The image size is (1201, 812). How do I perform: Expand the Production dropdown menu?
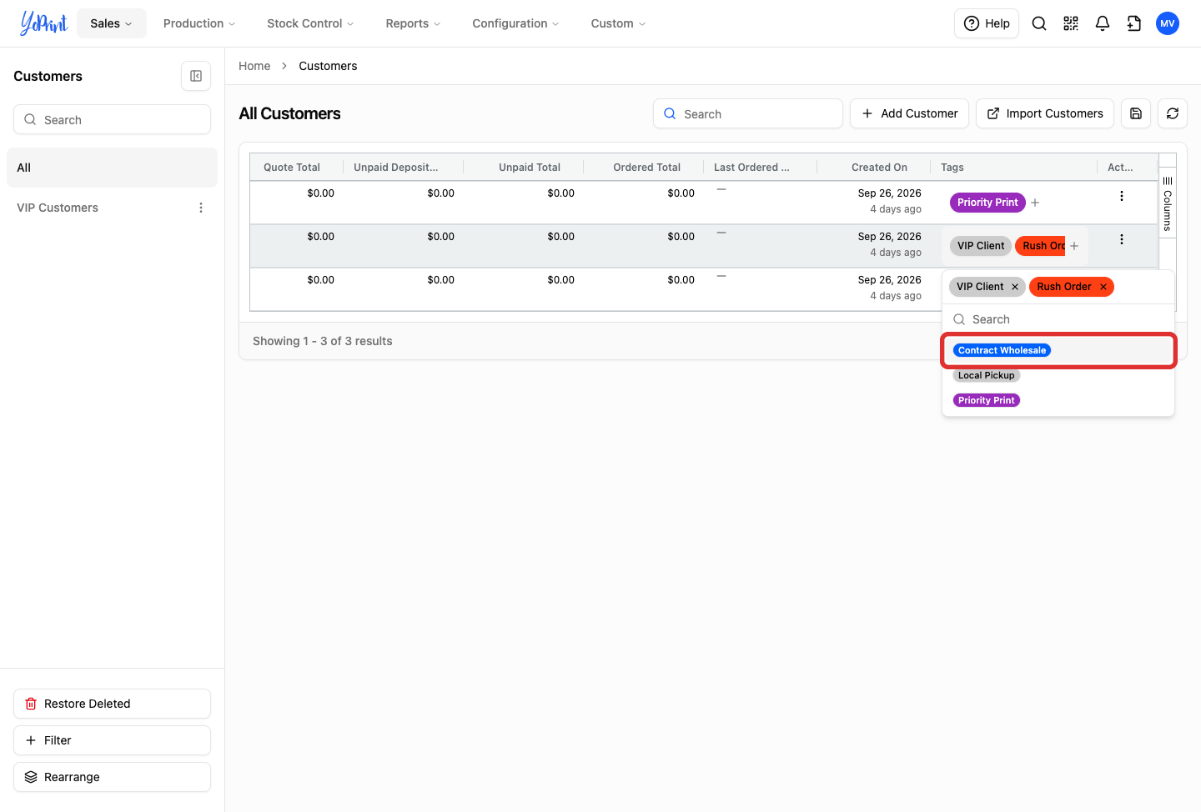click(199, 23)
